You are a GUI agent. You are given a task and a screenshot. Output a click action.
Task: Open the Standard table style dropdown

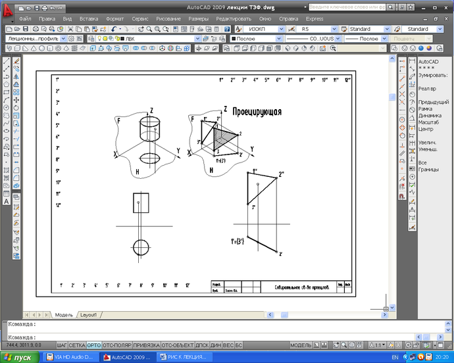click(387, 29)
